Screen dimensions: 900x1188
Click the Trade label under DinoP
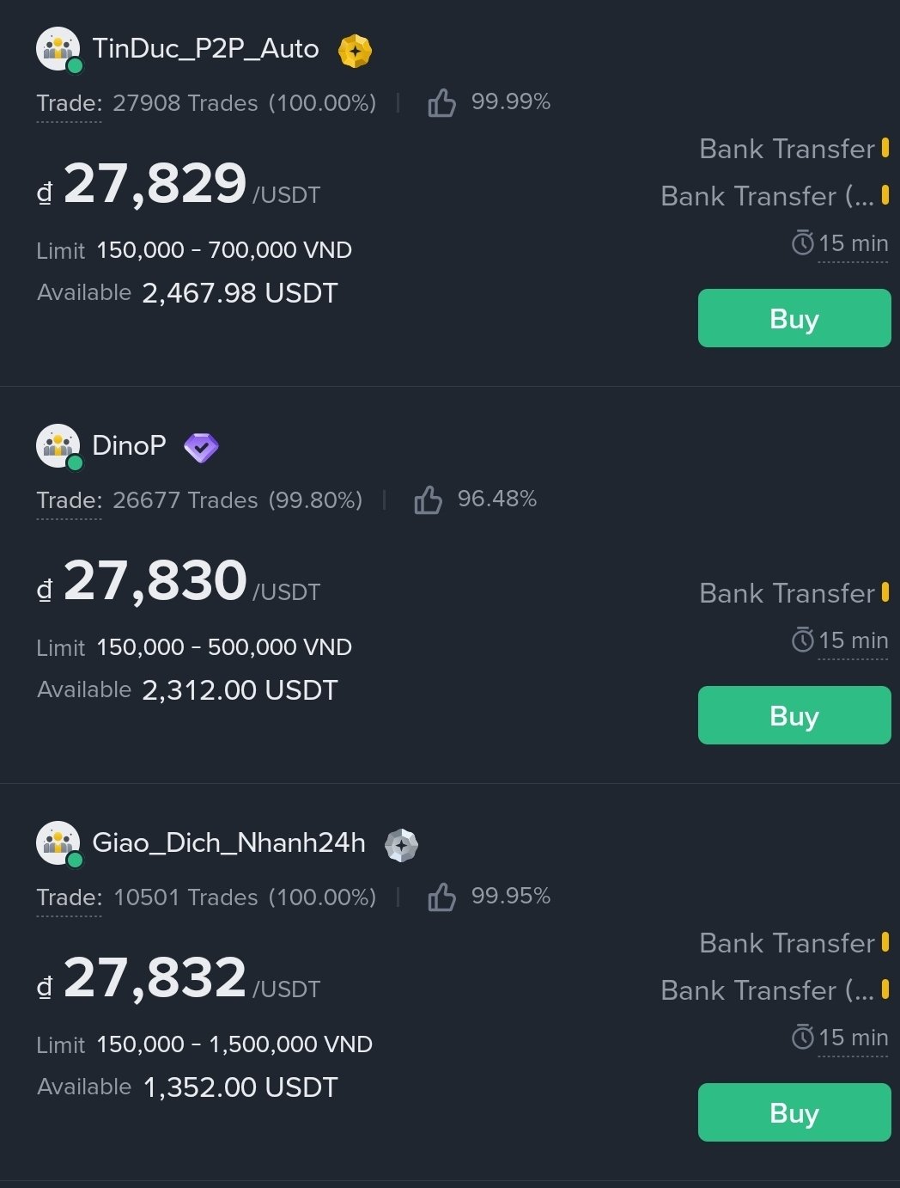point(69,500)
